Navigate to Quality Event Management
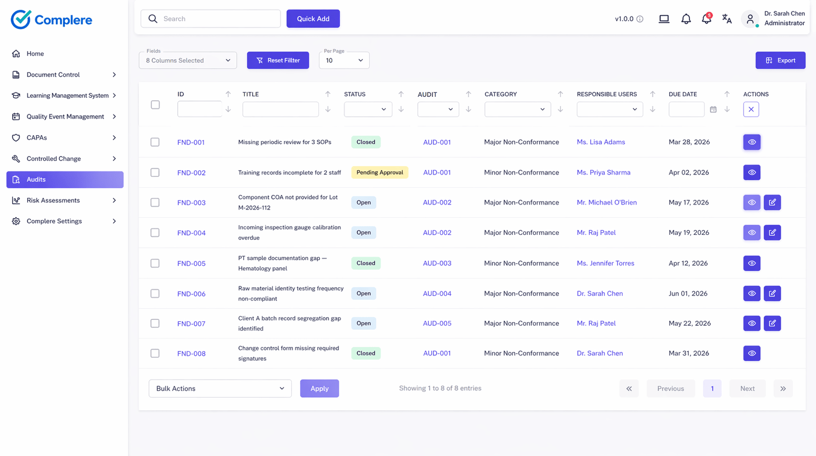Screen dimensions: 816x456 pos(65,116)
